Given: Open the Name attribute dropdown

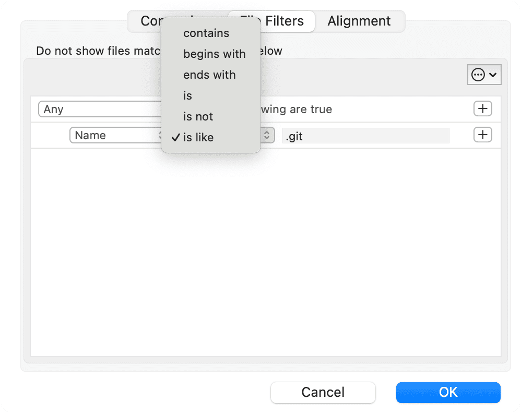Looking at the screenshot, I should point(115,136).
